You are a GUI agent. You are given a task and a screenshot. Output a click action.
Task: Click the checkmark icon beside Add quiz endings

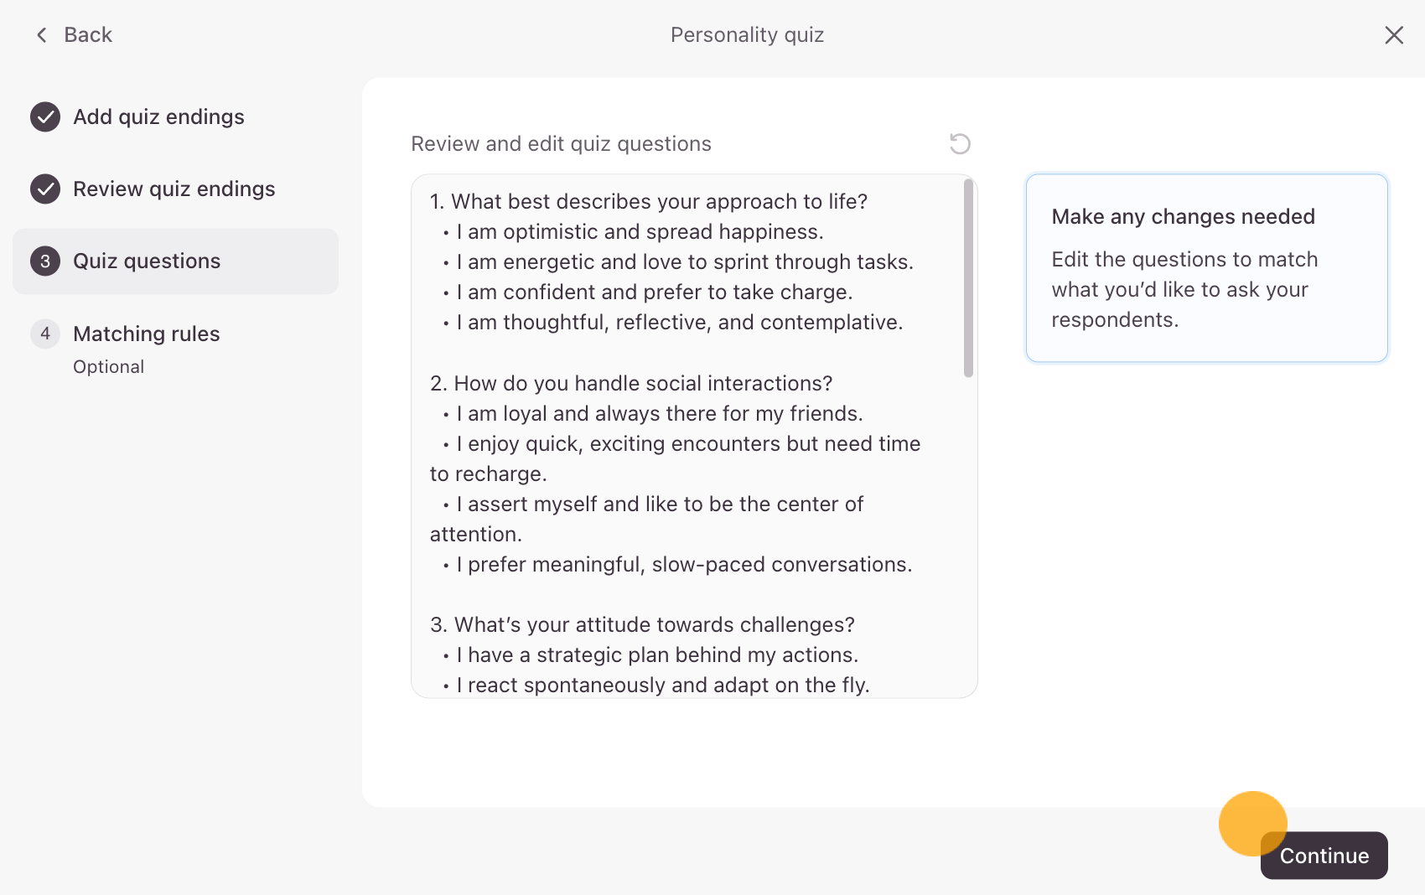click(45, 117)
